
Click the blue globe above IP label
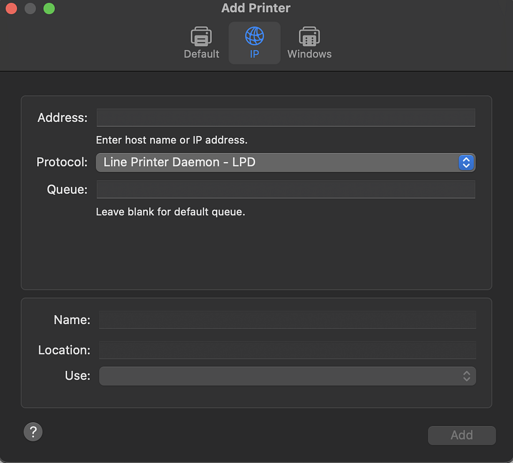[x=254, y=36]
